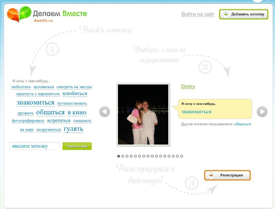The height and width of the screenshot is (209, 275).
Task: Click the Другие хотелки пользователя text
Action: (x=207, y=124)
